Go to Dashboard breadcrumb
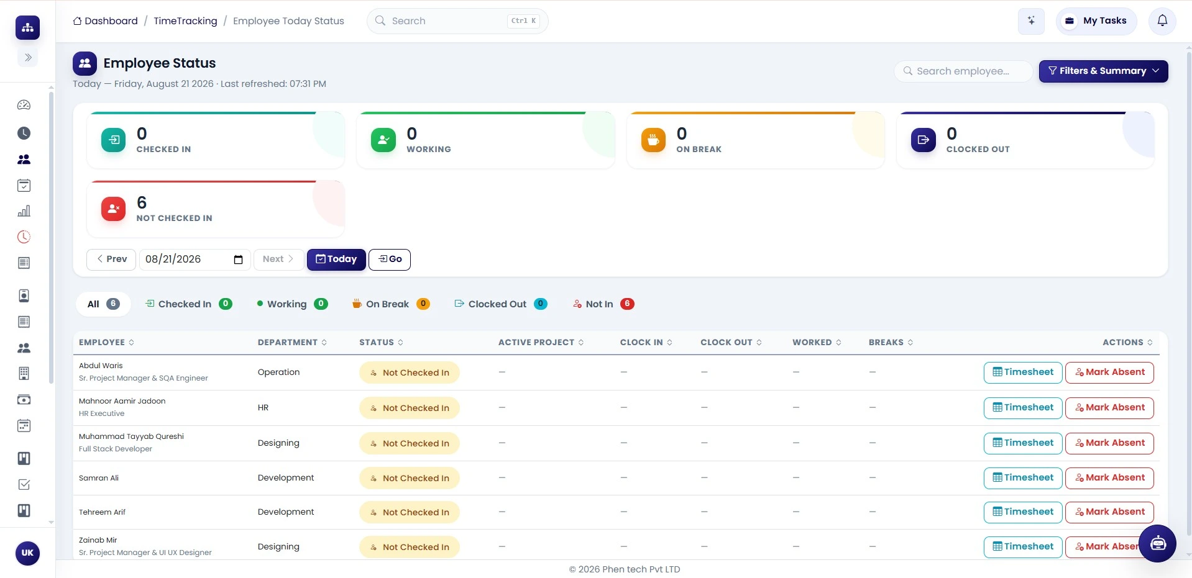1192x578 pixels. [x=105, y=21]
